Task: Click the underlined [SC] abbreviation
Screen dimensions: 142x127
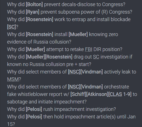Action: pos(11,27)
